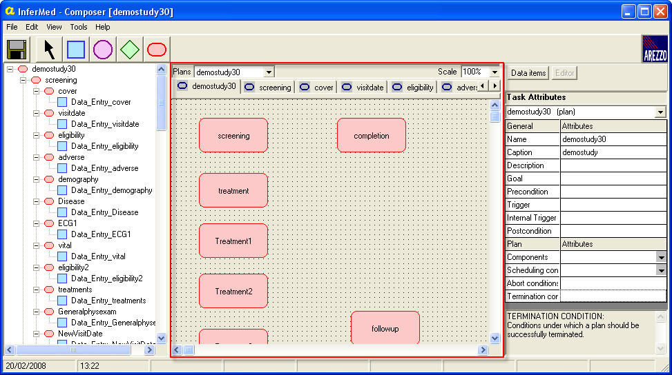The width and height of the screenshot is (672, 375).
Task: Open the Scale percentage dropdown
Action: [x=495, y=72]
